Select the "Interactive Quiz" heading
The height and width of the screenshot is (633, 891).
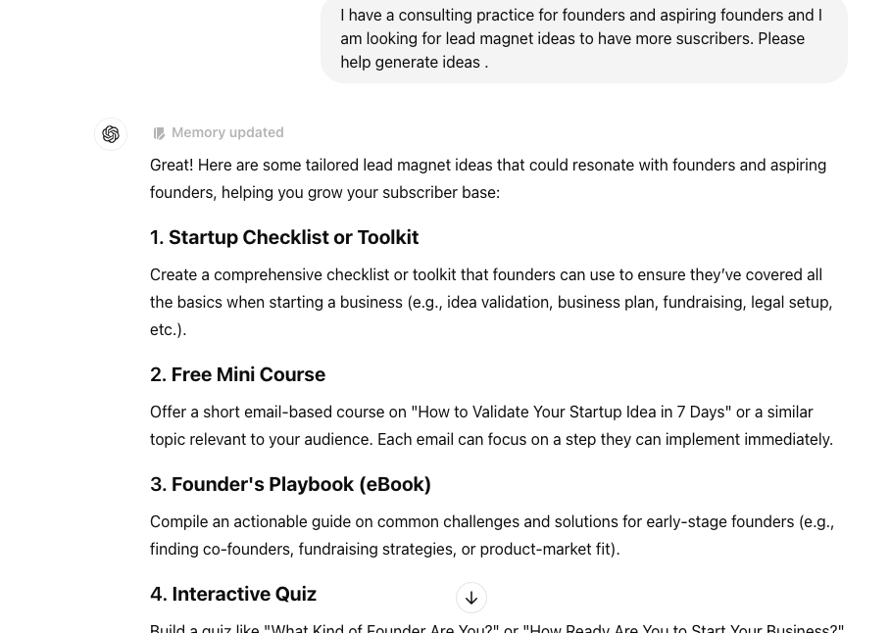pyautogui.click(x=233, y=594)
